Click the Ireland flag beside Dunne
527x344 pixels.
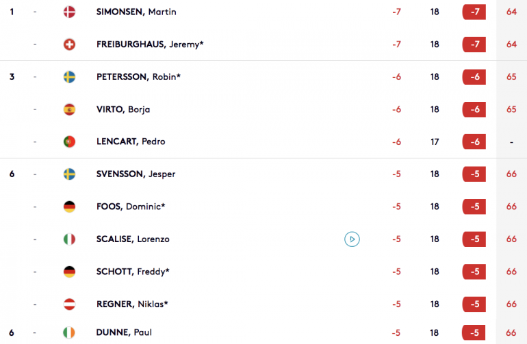69,332
